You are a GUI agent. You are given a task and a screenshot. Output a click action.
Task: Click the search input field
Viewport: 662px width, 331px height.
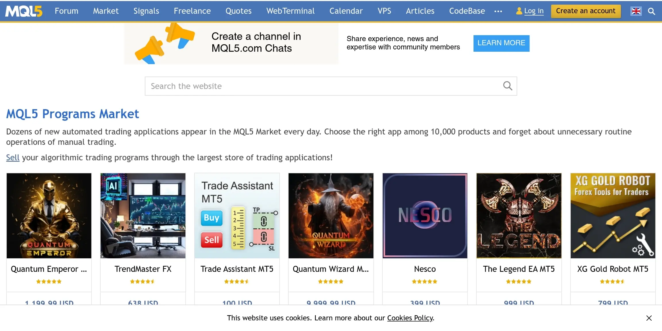point(331,86)
